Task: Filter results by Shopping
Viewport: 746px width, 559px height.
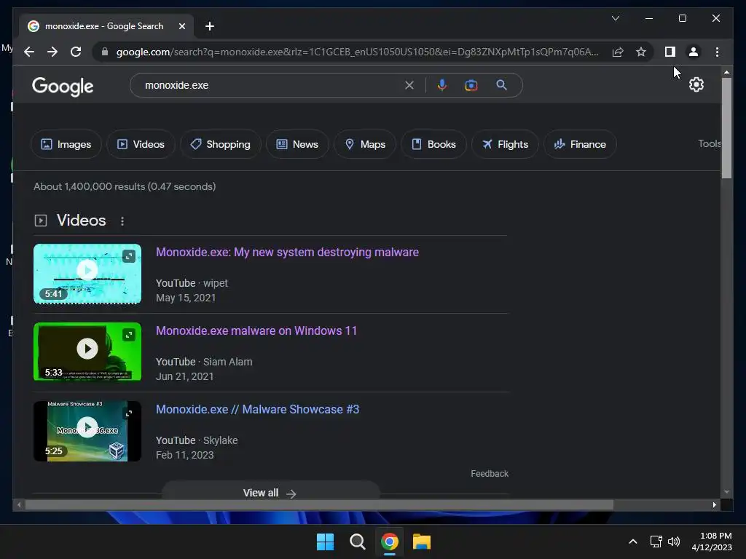Action: [220, 144]
